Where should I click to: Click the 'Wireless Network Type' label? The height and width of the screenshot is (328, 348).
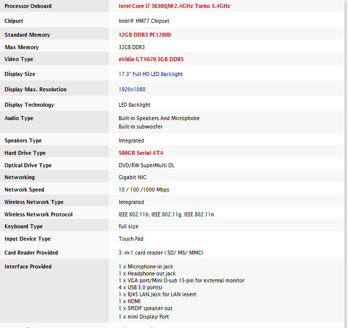(34, 202)
